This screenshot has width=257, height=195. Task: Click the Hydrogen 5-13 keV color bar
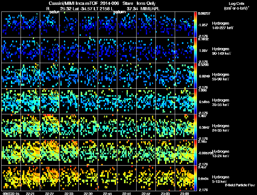pyautogui.click(x=195, y=178)
